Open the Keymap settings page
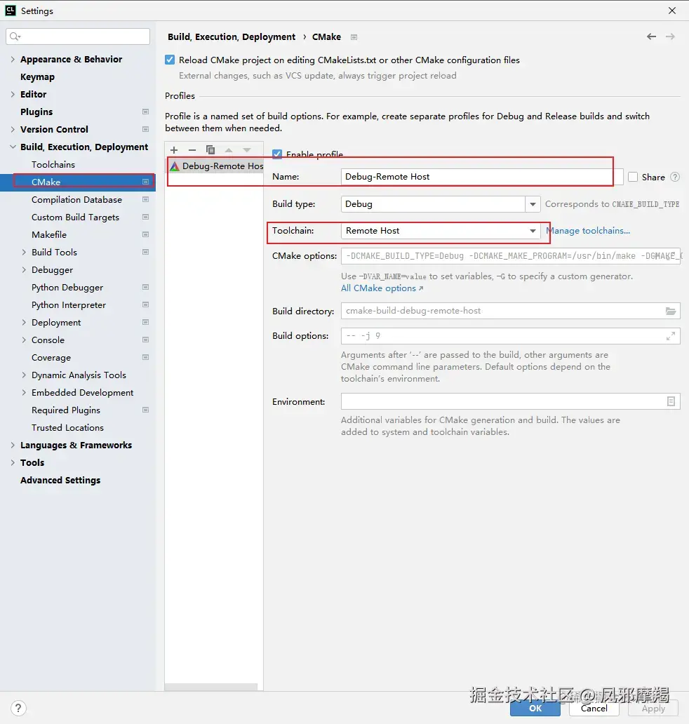This screenshot has width=689, height=724. [x=37, y=76]
